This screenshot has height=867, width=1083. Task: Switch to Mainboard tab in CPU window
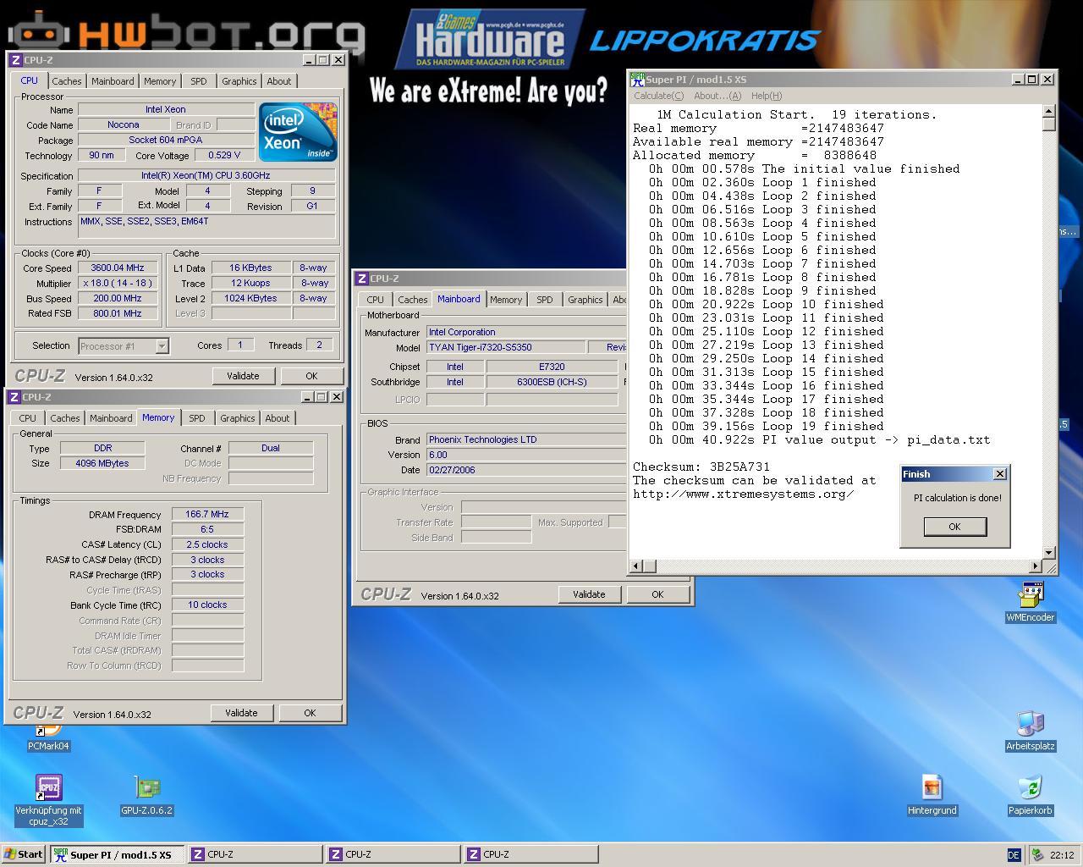coord(113,81)
